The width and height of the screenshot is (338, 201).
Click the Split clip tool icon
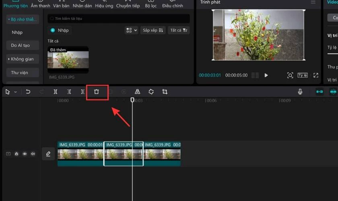56,92
